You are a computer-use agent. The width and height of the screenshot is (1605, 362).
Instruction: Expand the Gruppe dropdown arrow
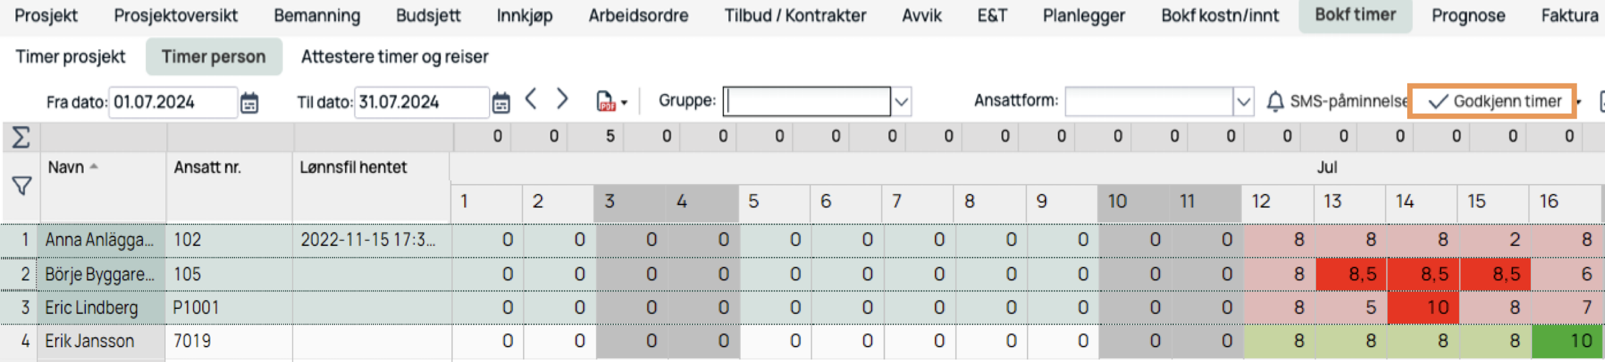(x=901, y=101)
